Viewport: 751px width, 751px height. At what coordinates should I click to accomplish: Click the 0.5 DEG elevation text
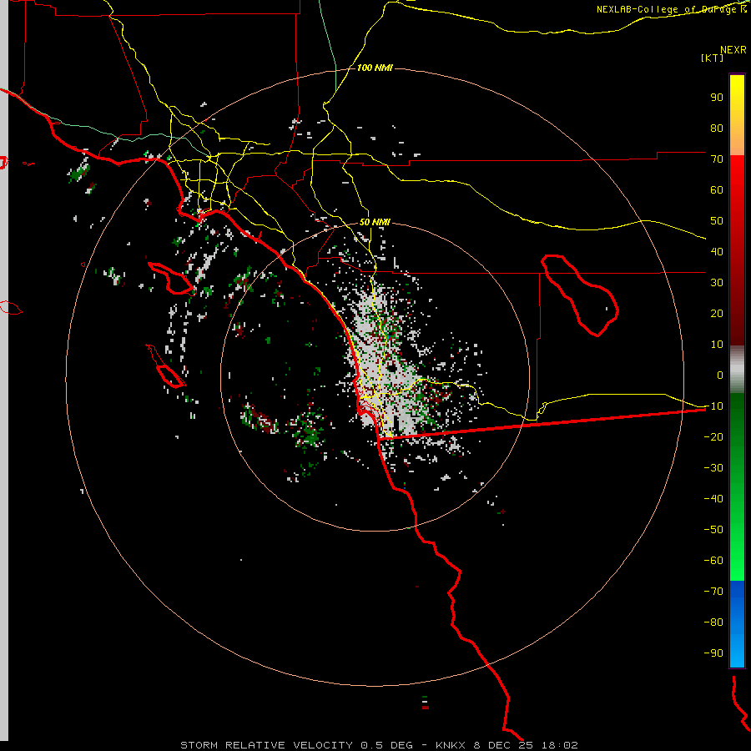386,745
